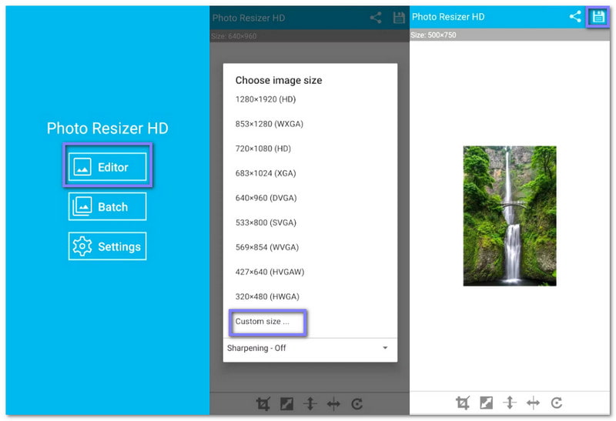Select resize tool in the dimmed middle screen
This screenshot has height=421, width=616.
(286, 404)
